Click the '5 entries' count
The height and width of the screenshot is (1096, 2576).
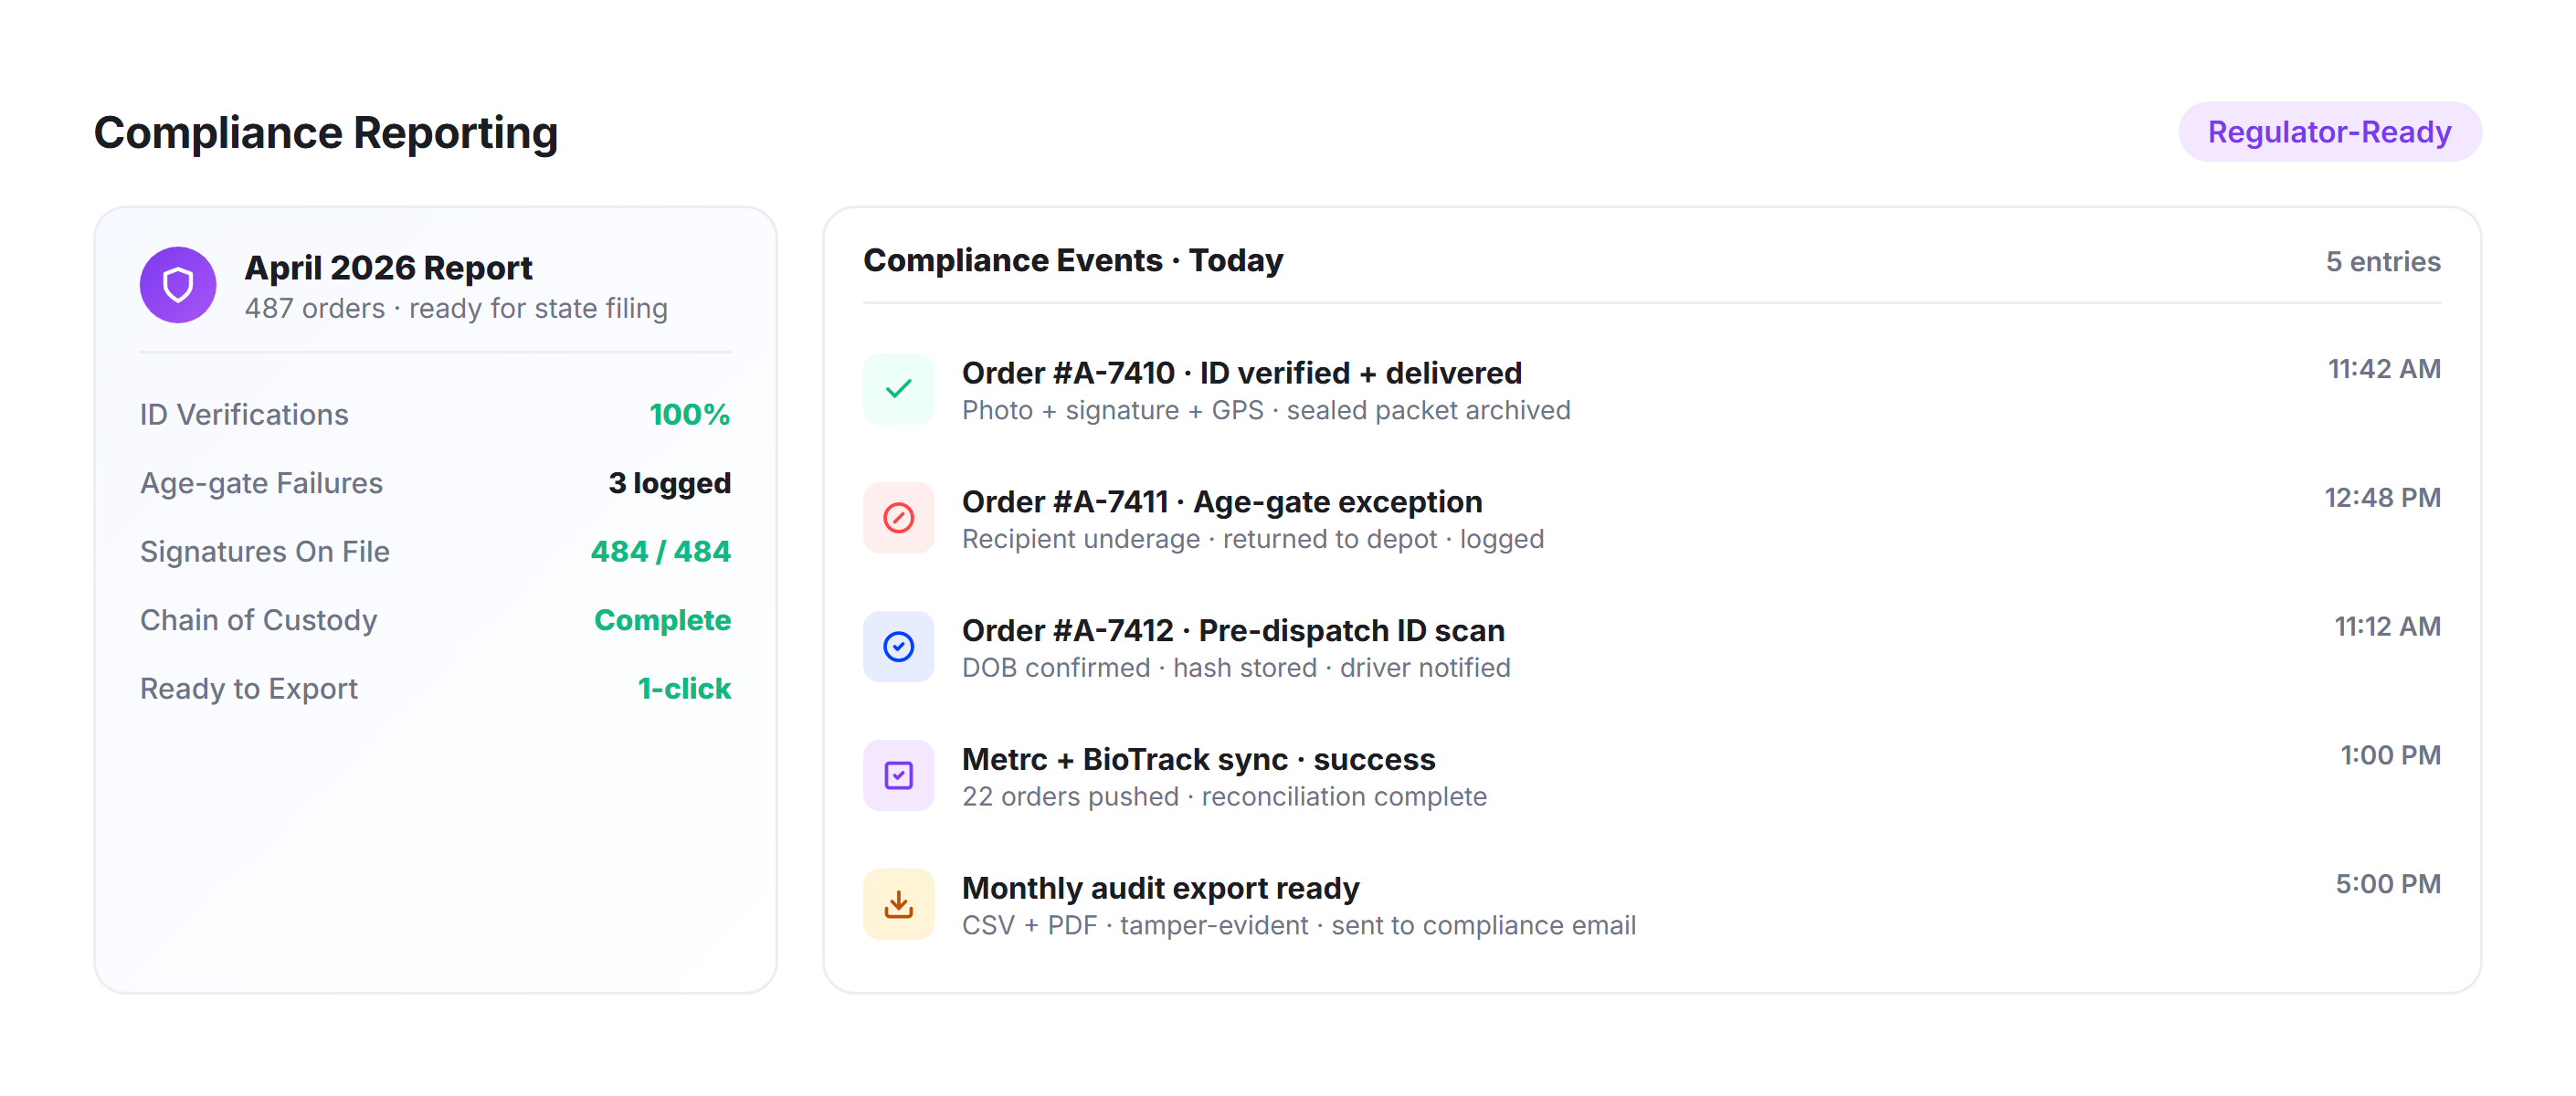point(2382,262)
